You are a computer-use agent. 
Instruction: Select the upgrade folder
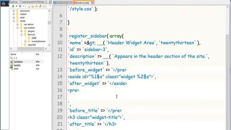[32, 45]
